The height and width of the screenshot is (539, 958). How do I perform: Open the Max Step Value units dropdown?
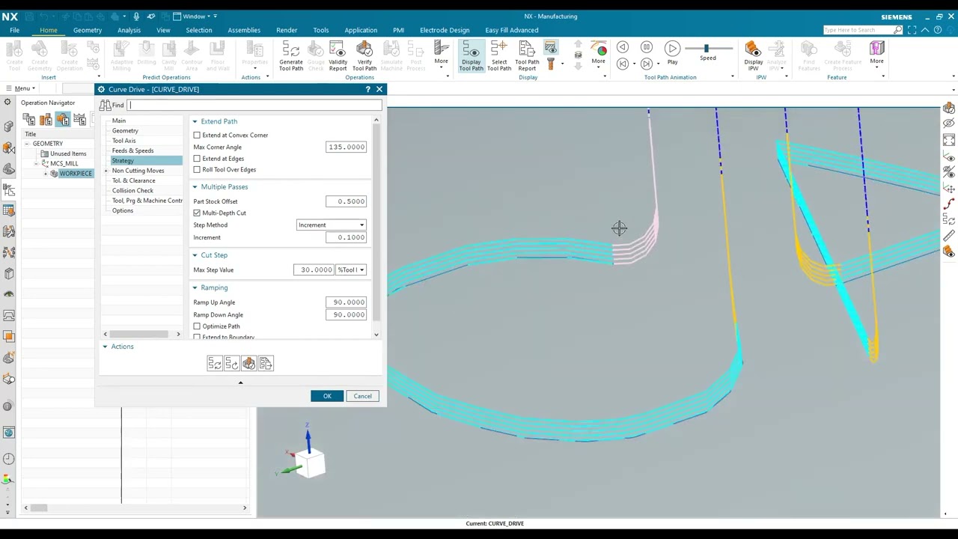coord(351,270)
